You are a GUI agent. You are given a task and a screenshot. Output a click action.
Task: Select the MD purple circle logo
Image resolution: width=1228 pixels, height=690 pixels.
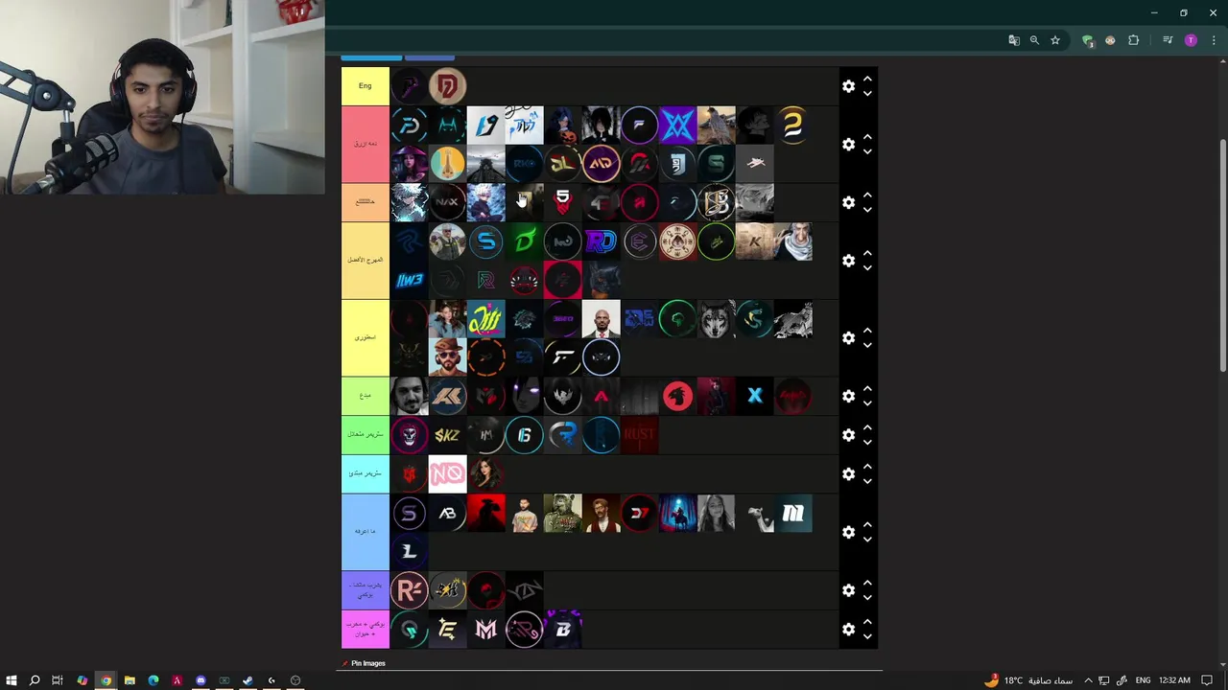tap(601, 164)
